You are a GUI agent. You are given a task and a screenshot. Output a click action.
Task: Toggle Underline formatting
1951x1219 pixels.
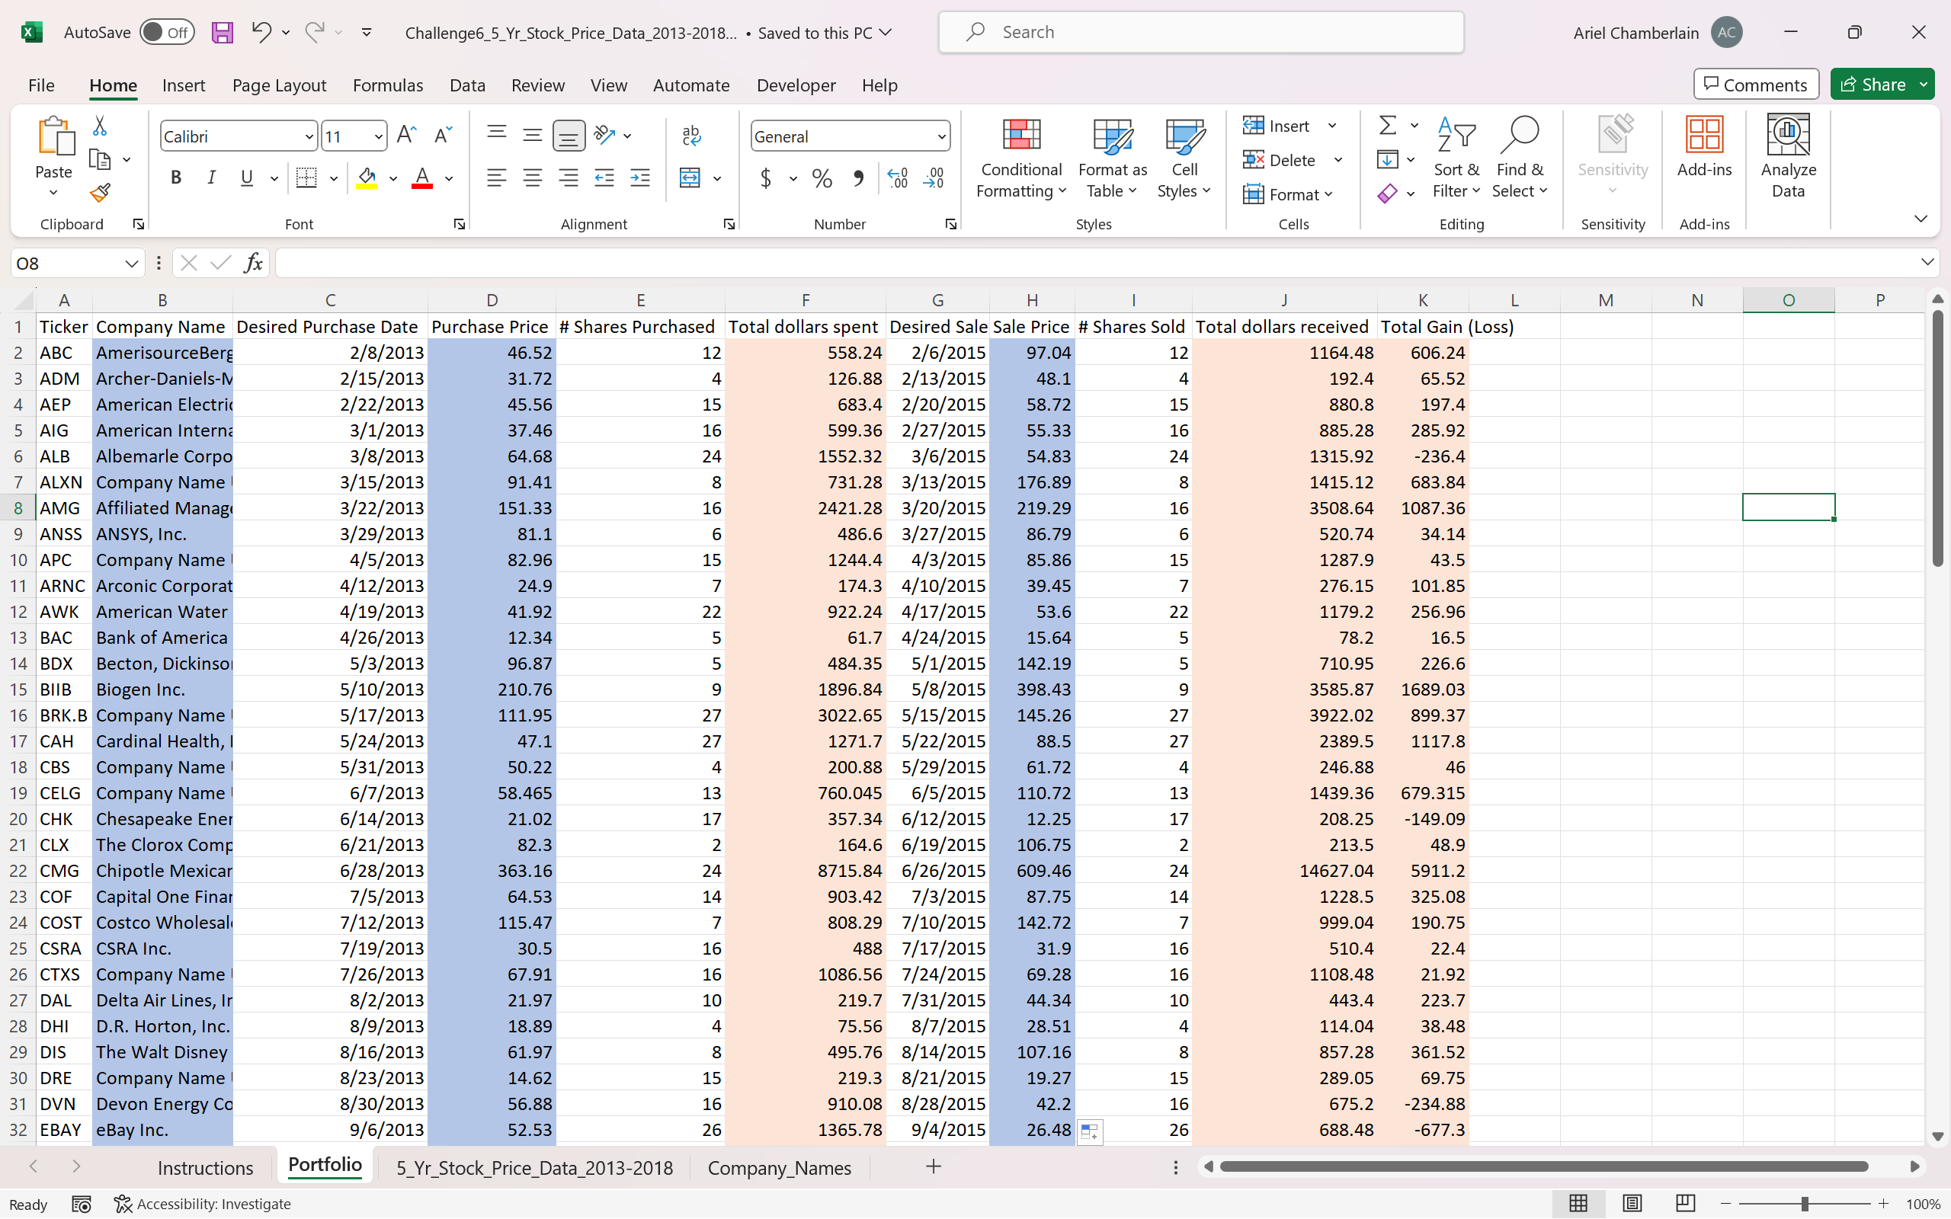(247, 178)
